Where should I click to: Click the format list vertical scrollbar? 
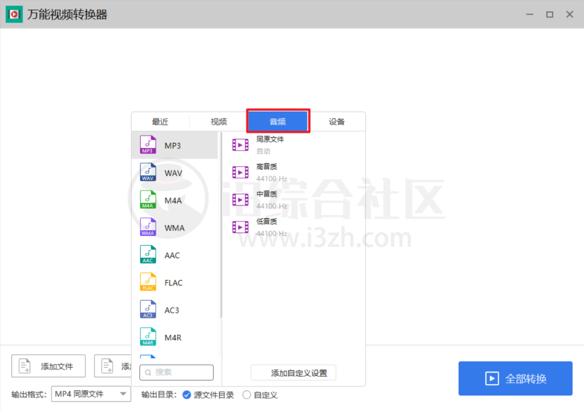221,225
